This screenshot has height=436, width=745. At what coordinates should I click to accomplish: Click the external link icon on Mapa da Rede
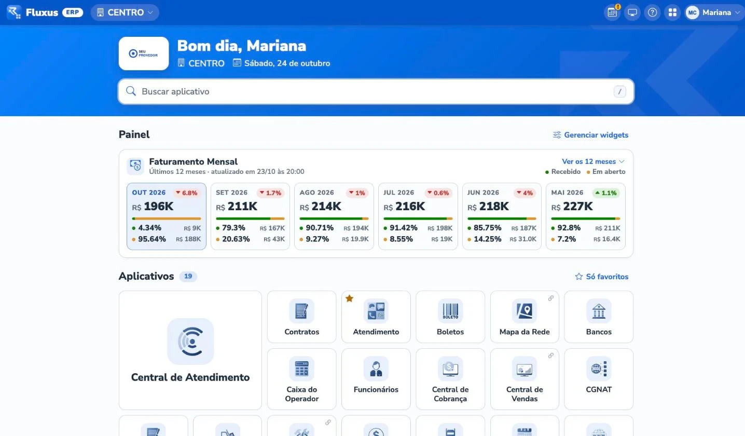click(x=551, y=298)
